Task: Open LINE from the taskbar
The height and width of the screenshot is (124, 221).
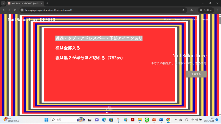Action: [147, 120]
